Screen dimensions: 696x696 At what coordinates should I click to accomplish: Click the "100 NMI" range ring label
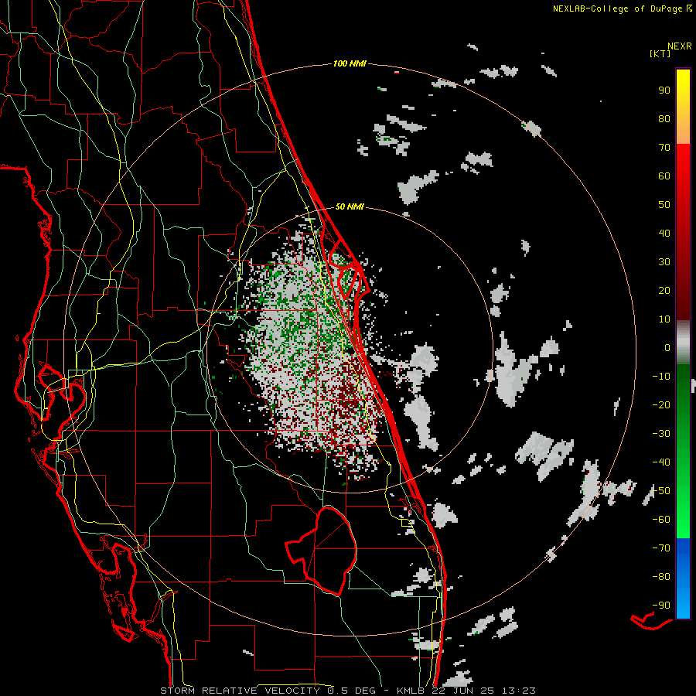350,64
